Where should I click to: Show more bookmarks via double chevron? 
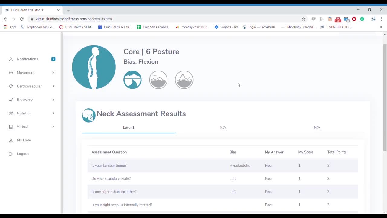tap(381, 27)
